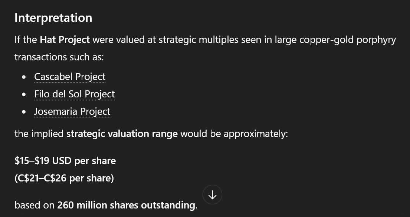This screenshot has height=217, width=410.
Task: Click the 'If the' sentence opening
Action: coord(26,40)
